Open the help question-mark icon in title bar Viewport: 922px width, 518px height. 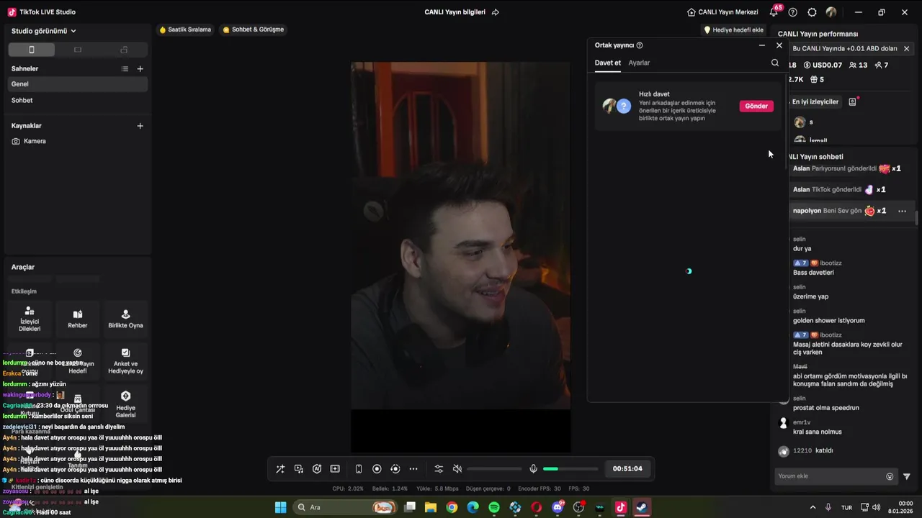point(793,12)
